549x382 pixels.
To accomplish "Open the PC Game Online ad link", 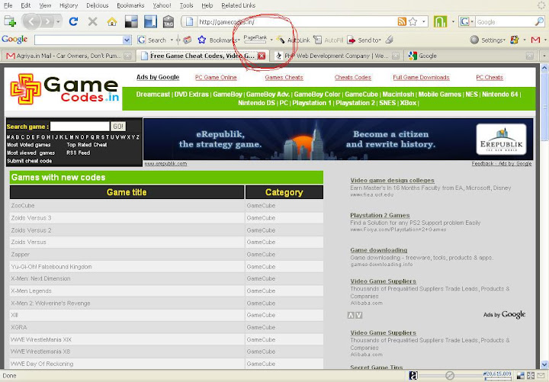I will pyautogui.click(x=216, y=77).
